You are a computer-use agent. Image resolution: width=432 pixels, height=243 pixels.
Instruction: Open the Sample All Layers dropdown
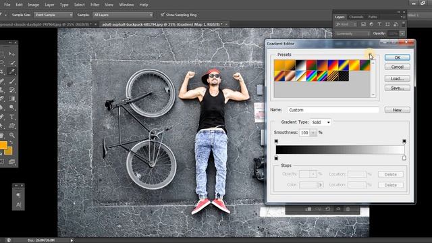(123, 15)
